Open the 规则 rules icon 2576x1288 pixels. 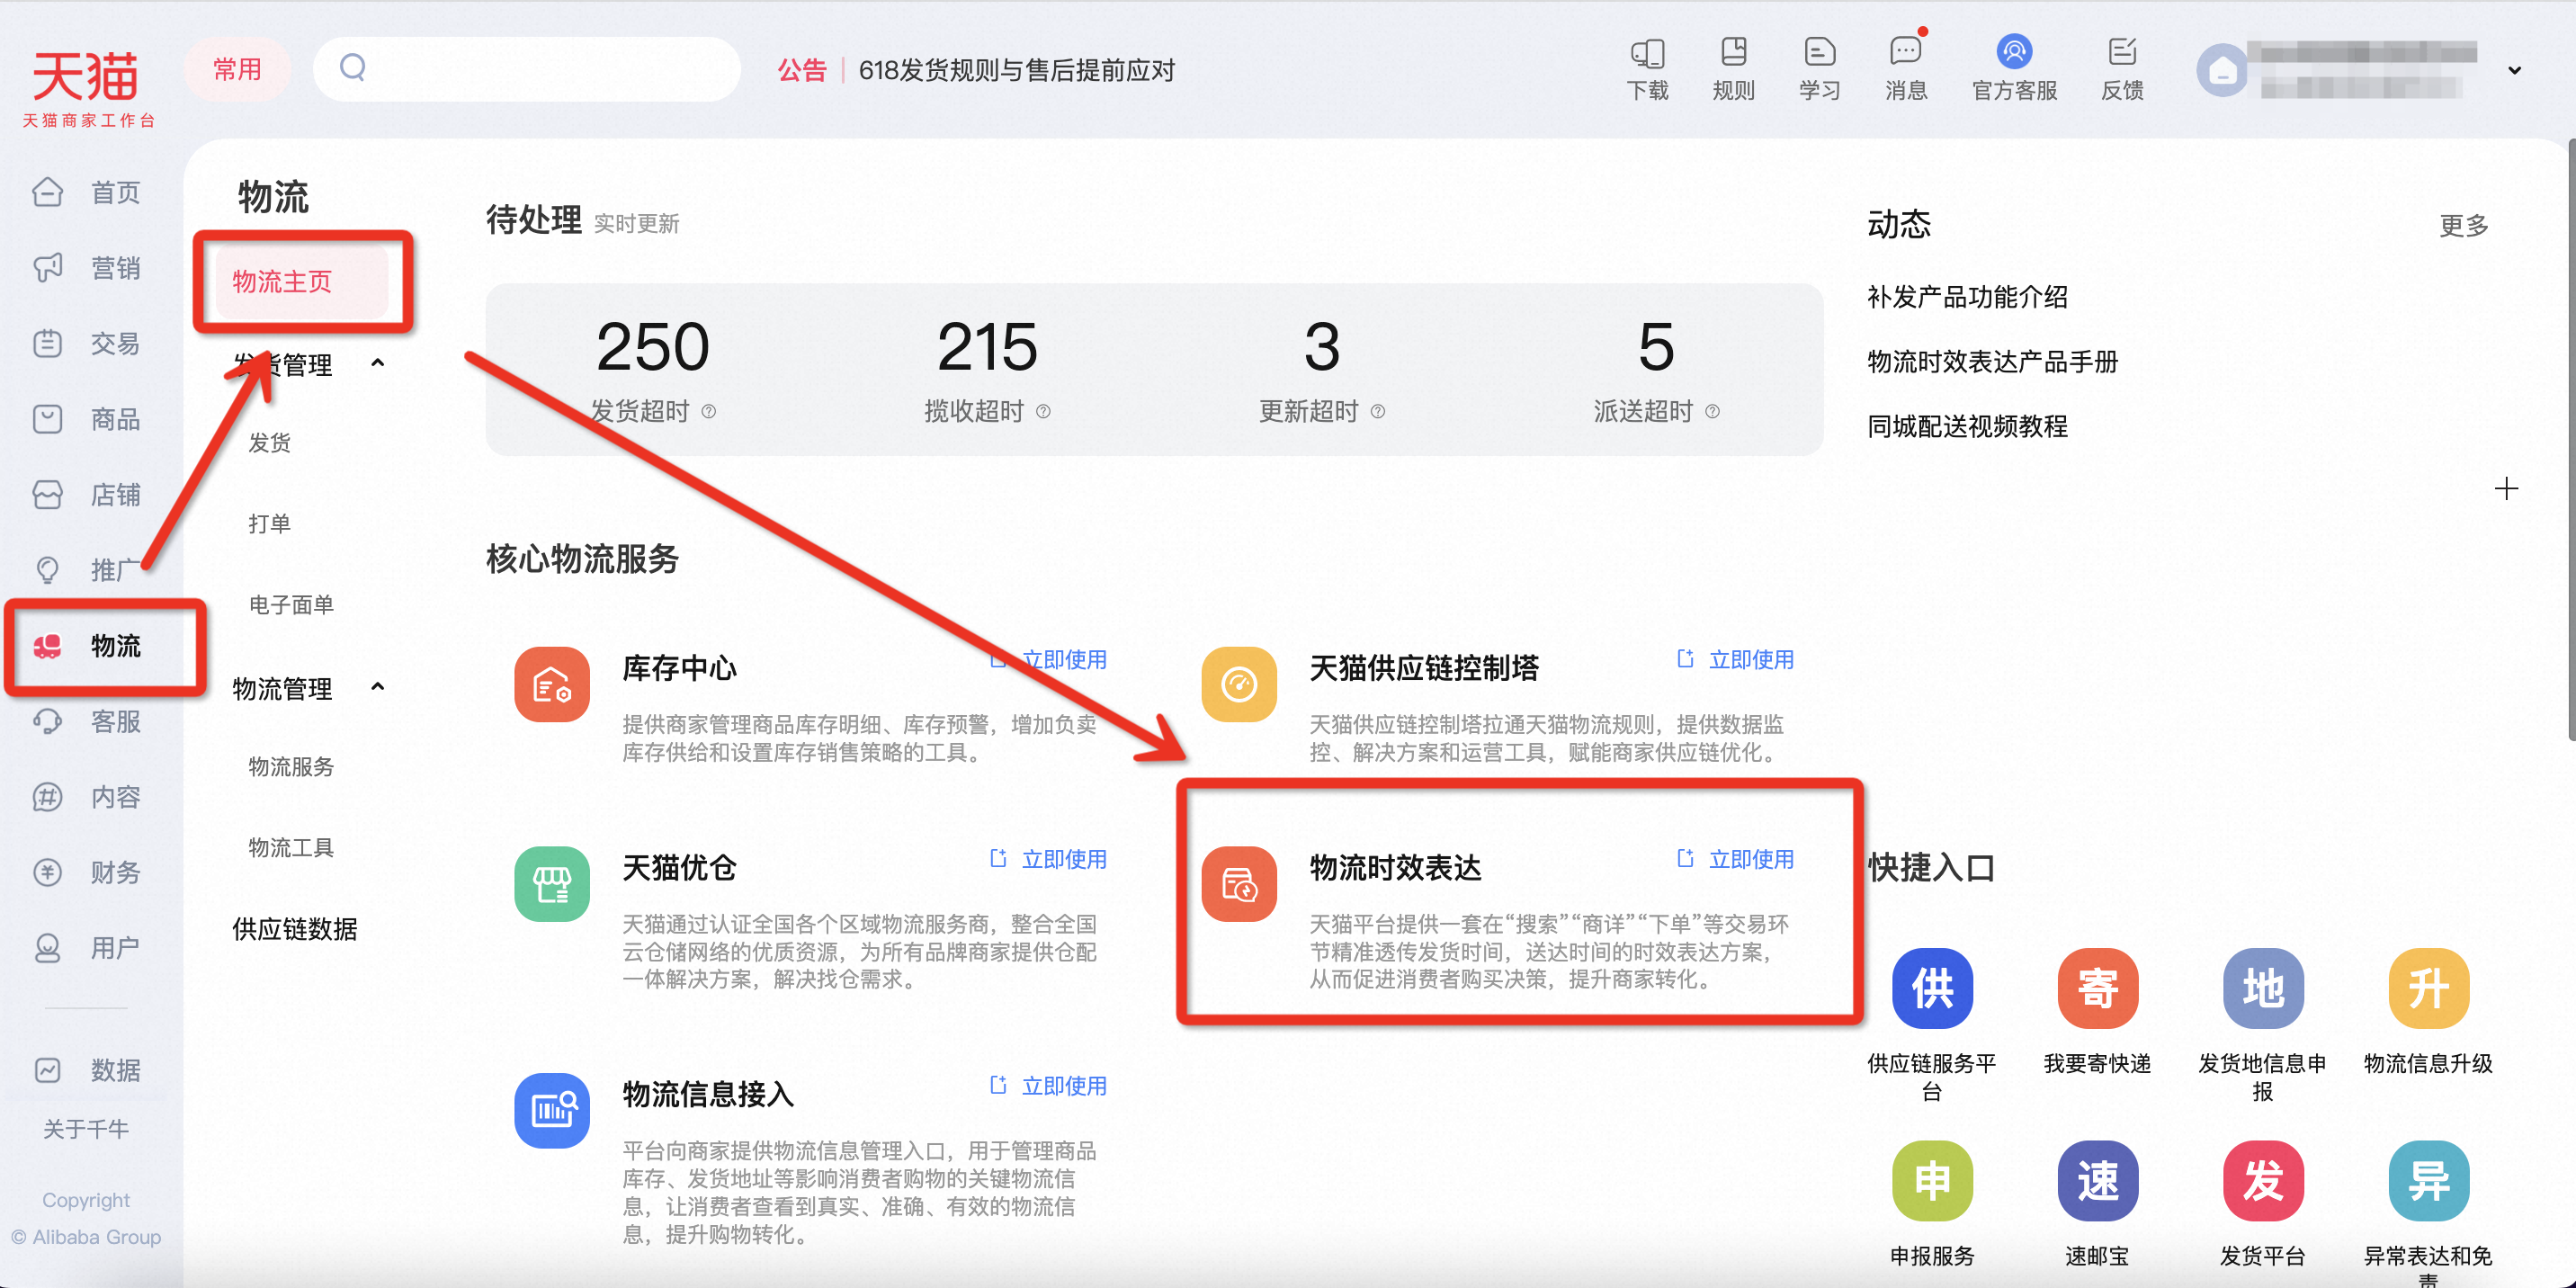pyautogui.click(x=1733, y=52)
